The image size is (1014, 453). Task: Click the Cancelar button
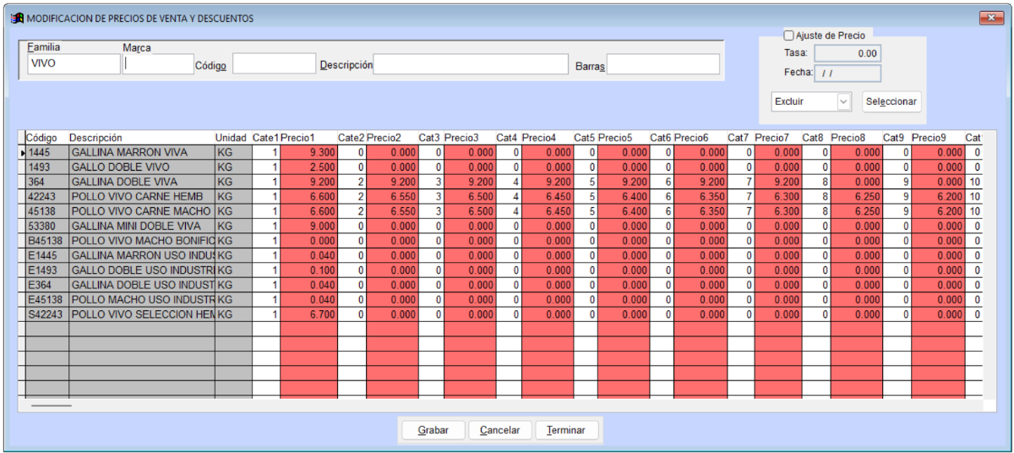[499, 430]
